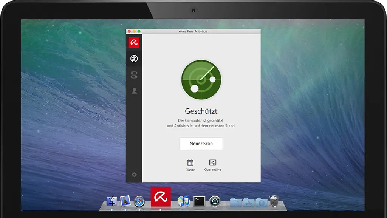
Task: Open the user account sidebar icon
Action: coord(134,91)
